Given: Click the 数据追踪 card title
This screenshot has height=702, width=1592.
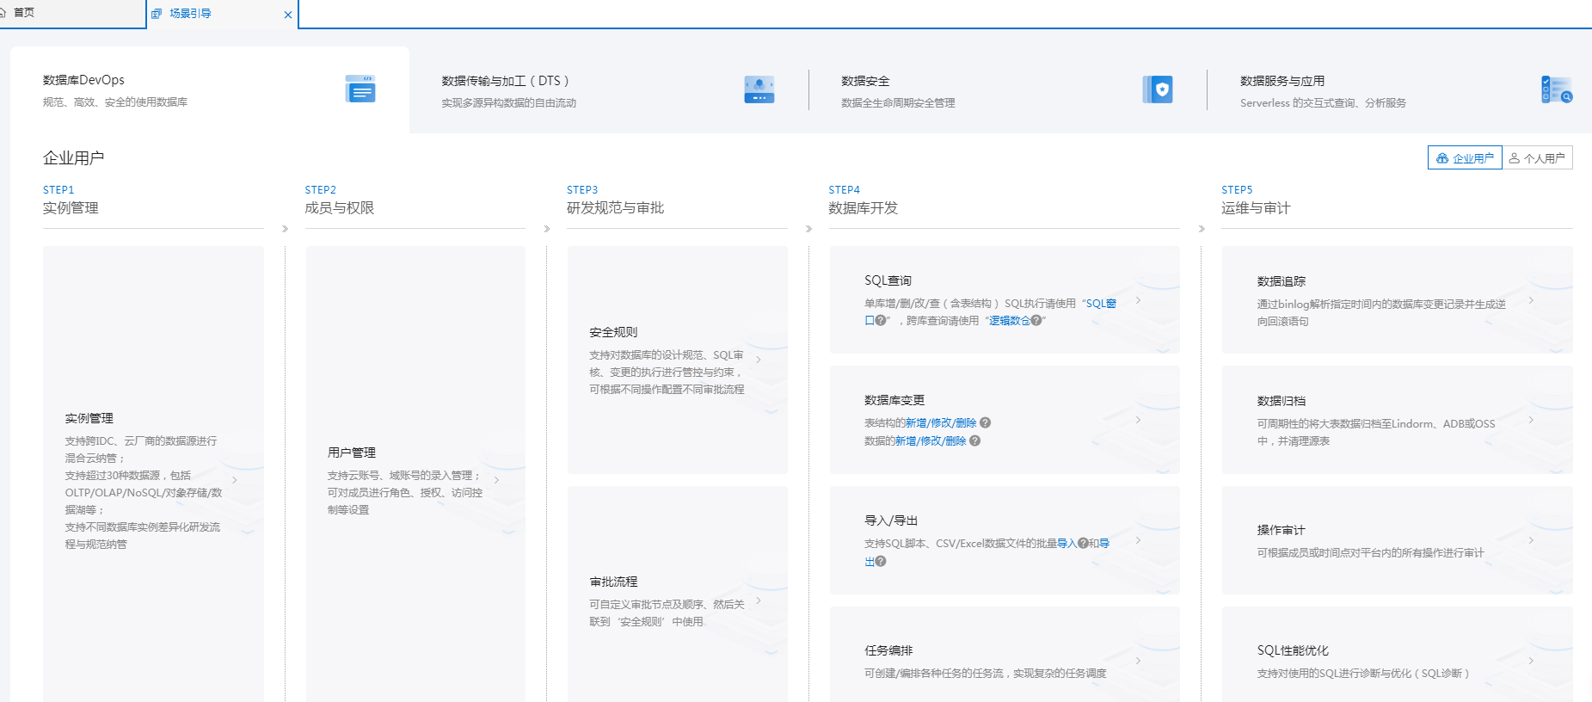Looking at the screenshot, I should click(x=1282, y=281).
